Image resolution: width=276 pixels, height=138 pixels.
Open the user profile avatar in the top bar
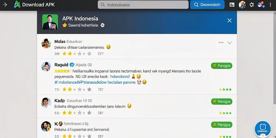(242, 5)
